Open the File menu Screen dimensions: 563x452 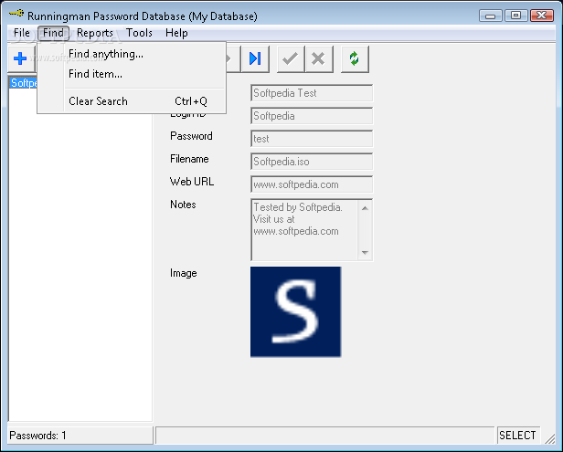coord(22,33)
